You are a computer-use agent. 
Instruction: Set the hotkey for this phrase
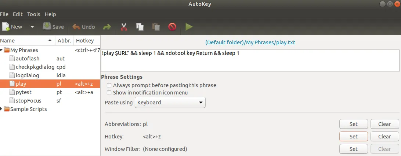[x=353, y=136]
